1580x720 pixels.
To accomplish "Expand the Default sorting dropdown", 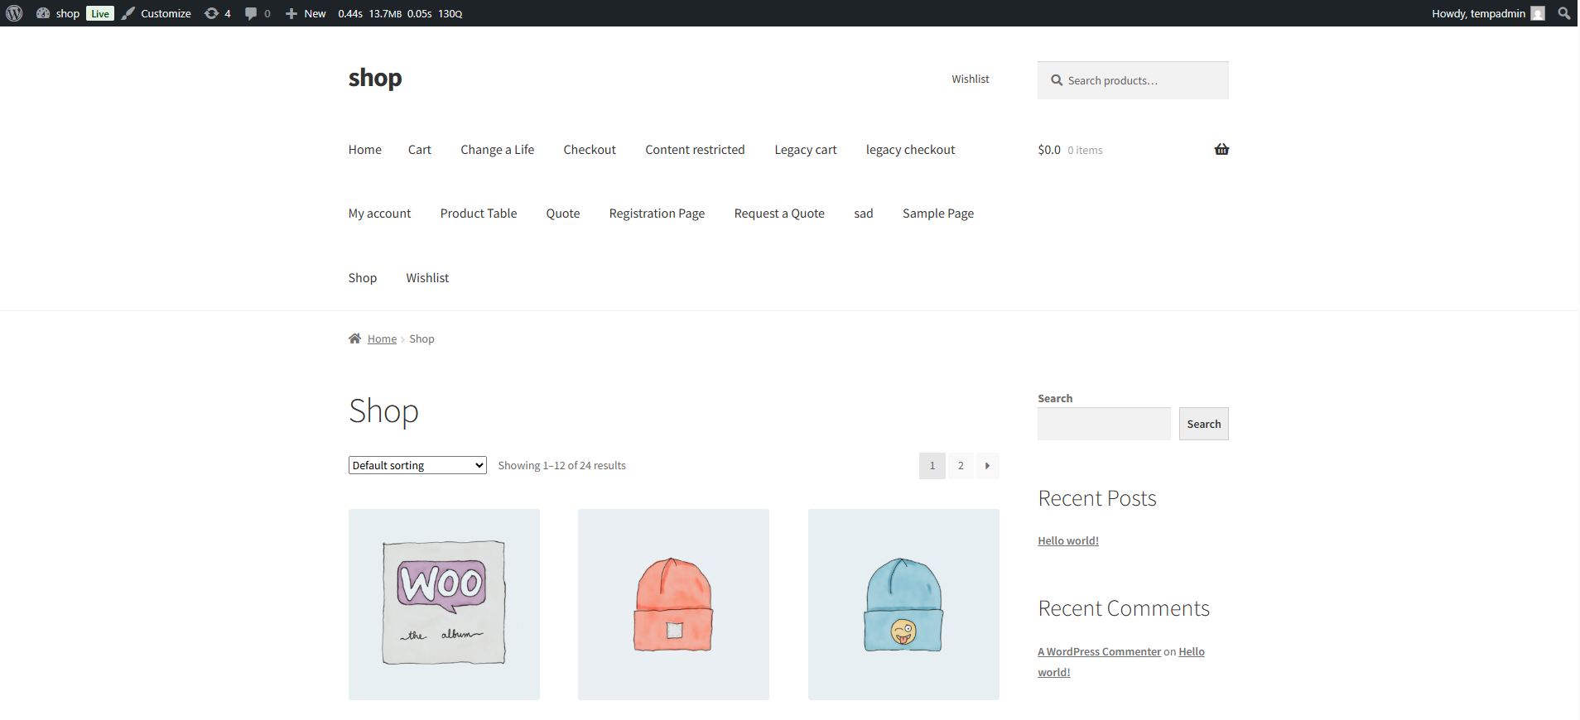I will tap(417, 466).
